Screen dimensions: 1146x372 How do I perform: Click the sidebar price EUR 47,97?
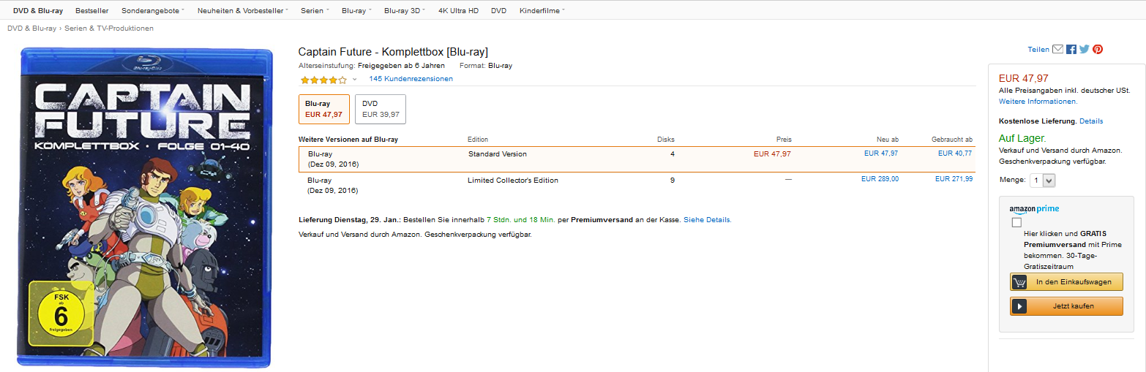click(x=1024, y=78)
